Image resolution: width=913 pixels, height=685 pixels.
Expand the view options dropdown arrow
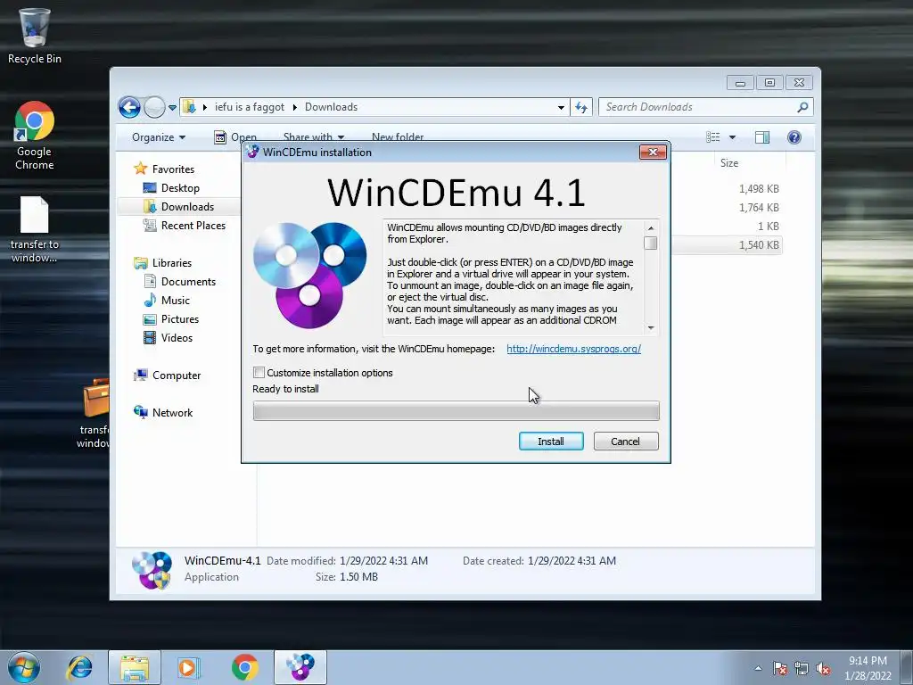click(x=733, y=137)
